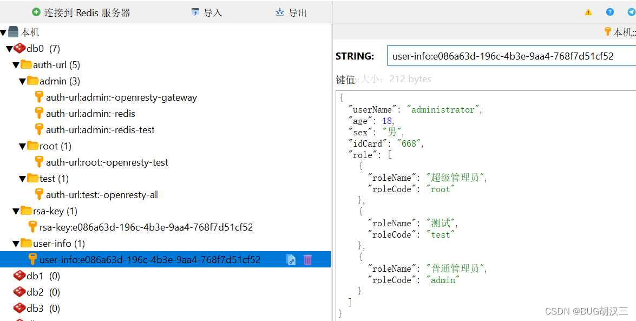Viewport: 636px width, 321px height.
Task: Click the age value 18
Action: click(387, 121)
